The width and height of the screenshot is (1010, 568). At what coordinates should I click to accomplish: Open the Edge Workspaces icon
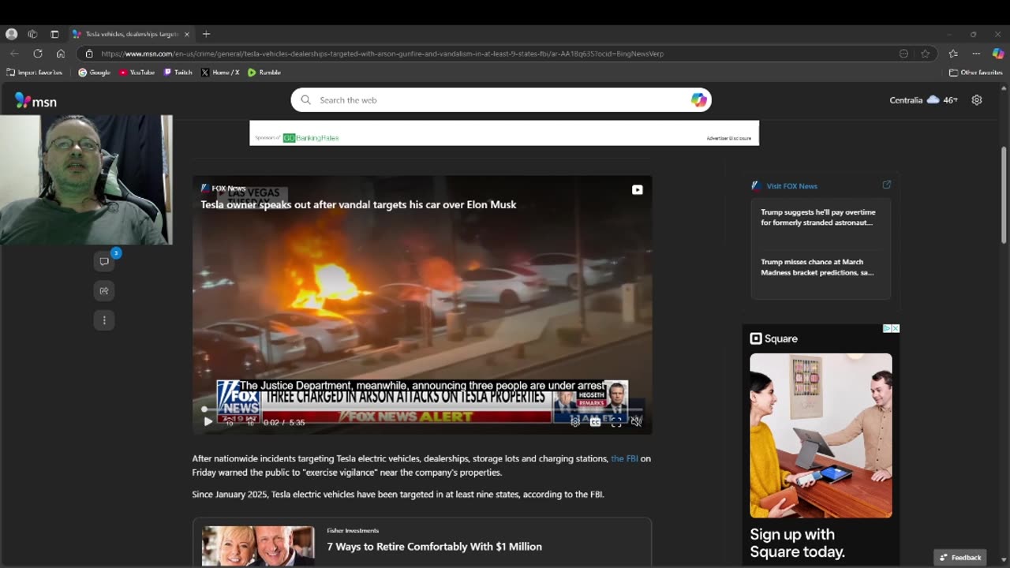(32, 34)
